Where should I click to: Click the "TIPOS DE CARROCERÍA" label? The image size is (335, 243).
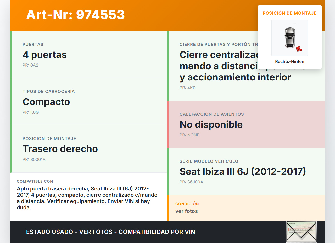(x=49, y=91)
